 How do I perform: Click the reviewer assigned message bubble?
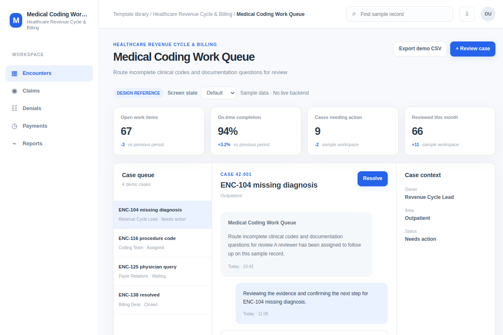coord(296,244)
